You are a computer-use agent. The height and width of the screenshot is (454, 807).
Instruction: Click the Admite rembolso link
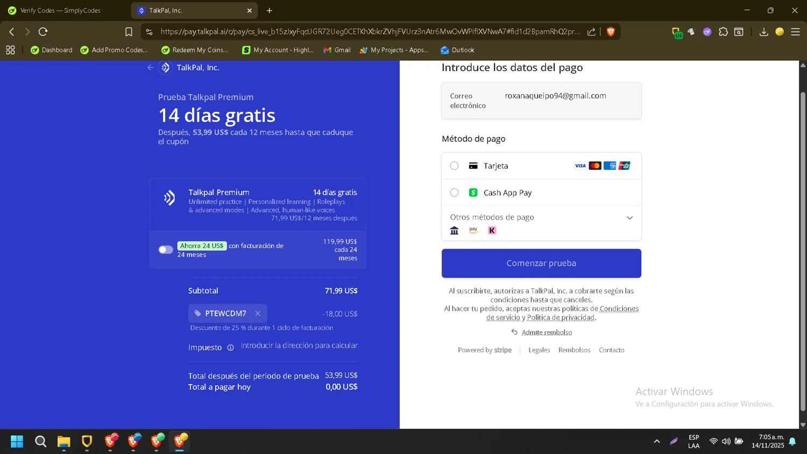coord(547,332)
